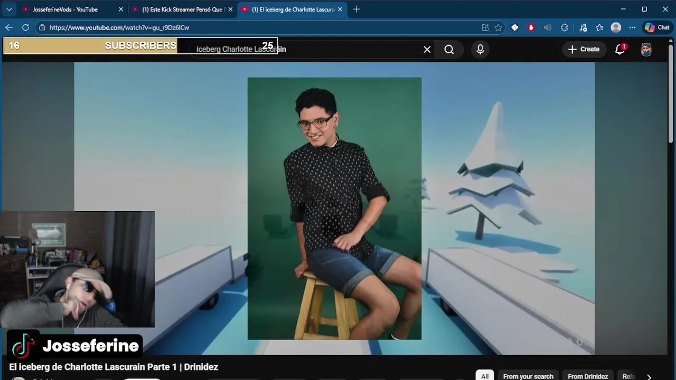The width and height of the screenshot is (676, 380).
Task: Open the media control music-note icon
Action: coord(583,27)
